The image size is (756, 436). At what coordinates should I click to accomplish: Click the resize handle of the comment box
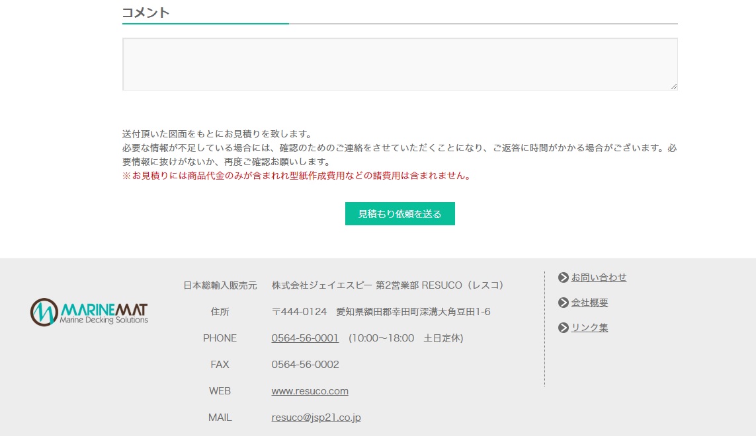[673, 86]
